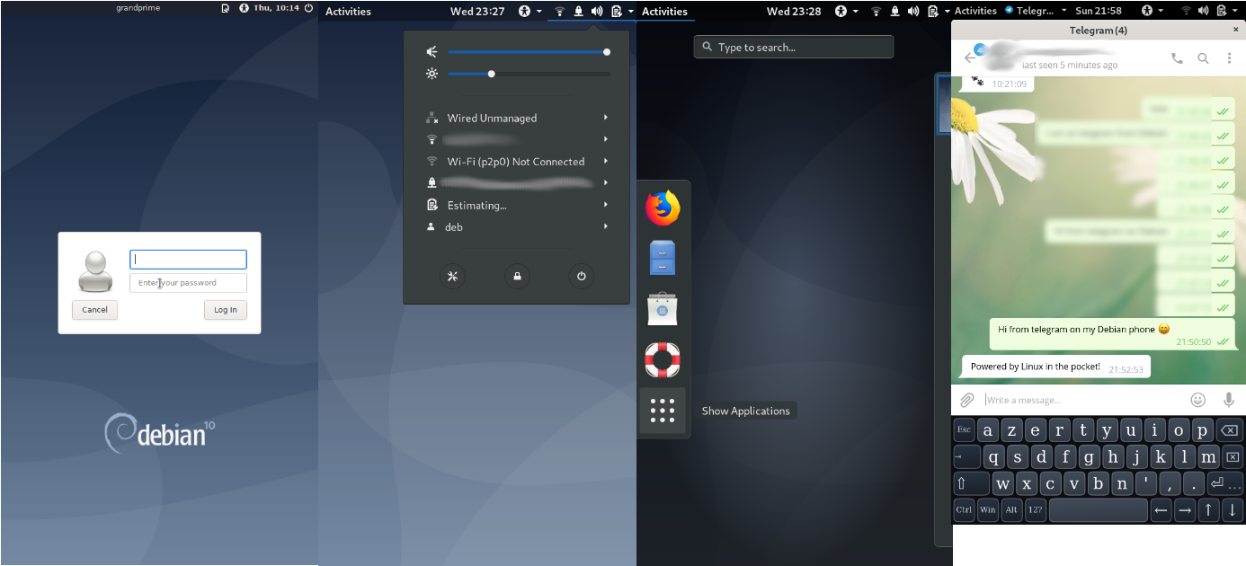1246x566 pixels.
Task: Open the Wed 23:27 clock menu
Action: (477, 11)
